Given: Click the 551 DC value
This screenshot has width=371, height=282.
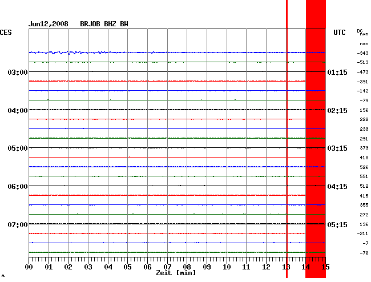Looking at the screenshot, I should 364,177.
